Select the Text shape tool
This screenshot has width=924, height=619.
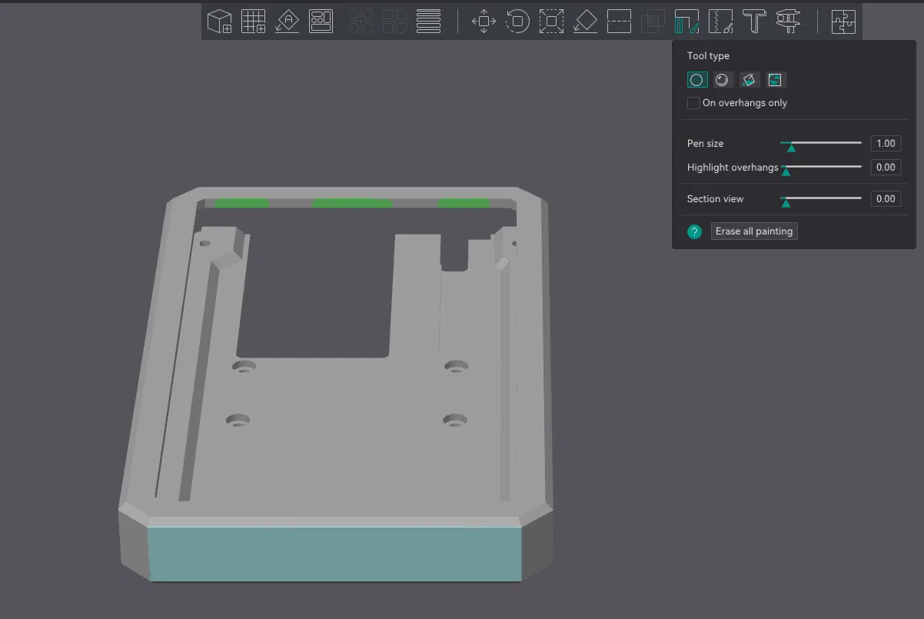coord(754,21)
